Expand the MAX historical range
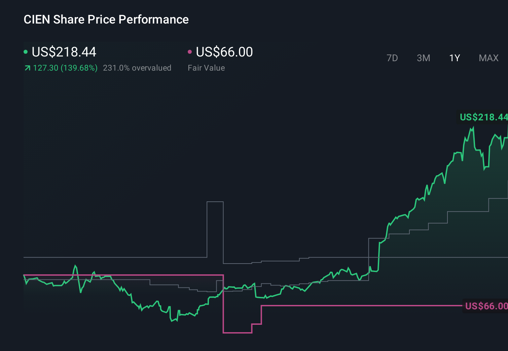 [488, 58]
